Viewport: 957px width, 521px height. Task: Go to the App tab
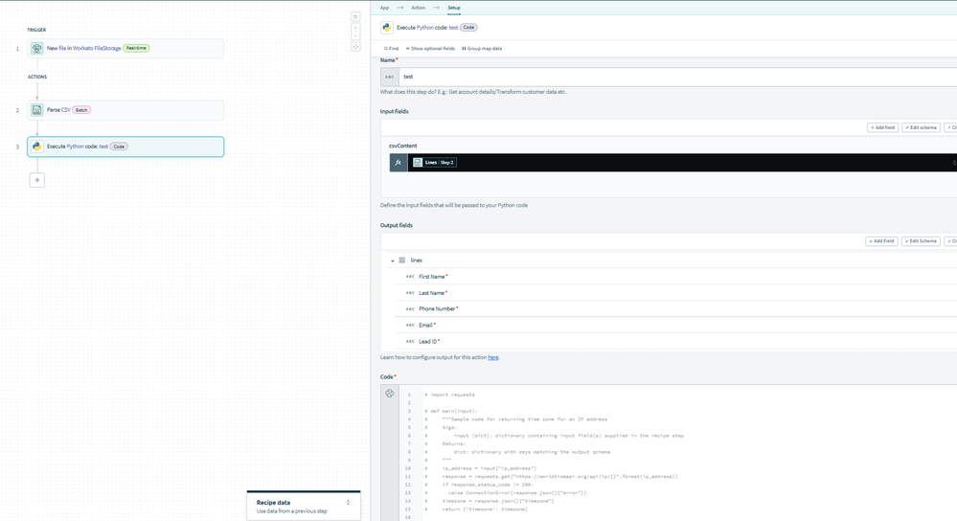click(x=384, y=8)
